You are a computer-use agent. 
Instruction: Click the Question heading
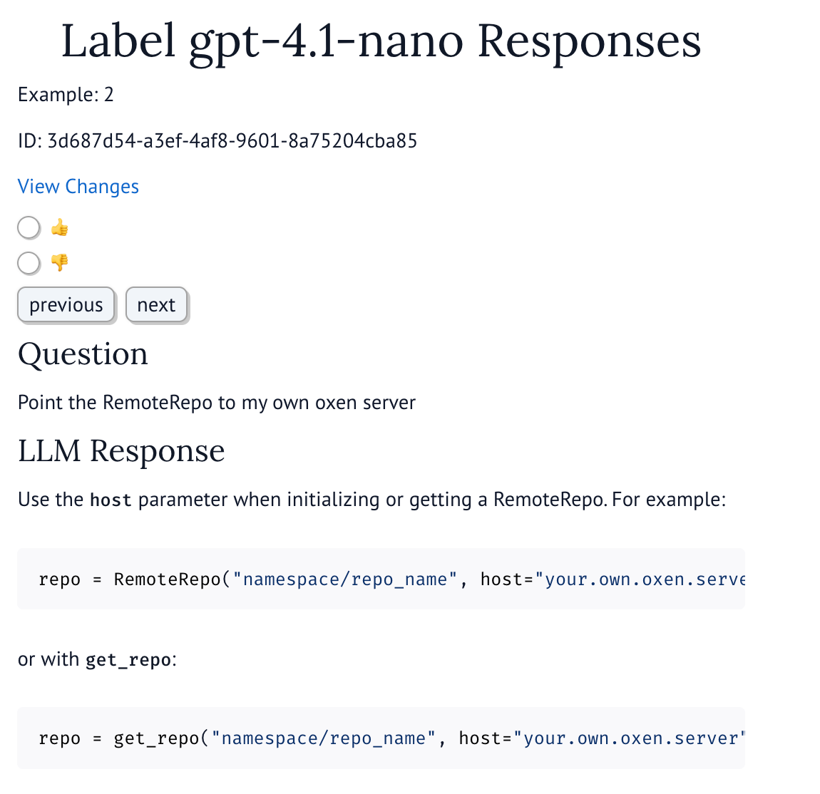pyautogui.click(x=83, y=354)
